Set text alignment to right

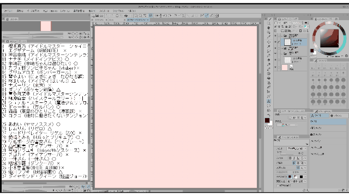pos(302,163)
